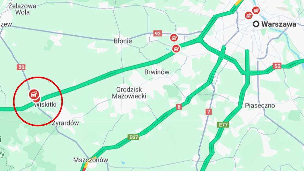Click the Warszawa city label
Screen dimensions: 304x171
279,24
